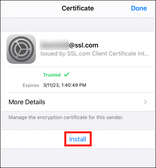Install the certificate

point(78,139)
